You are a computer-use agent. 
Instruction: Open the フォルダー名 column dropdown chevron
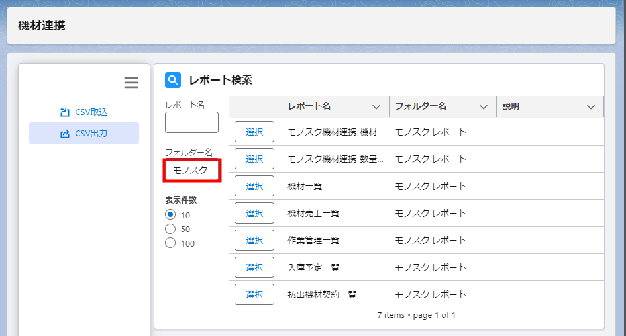coord(484,106)
